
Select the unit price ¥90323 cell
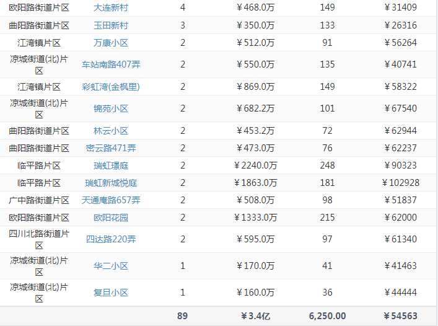point(401,165)
